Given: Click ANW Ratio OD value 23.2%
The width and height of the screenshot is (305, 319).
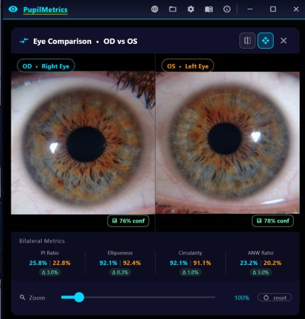Looking at the screenshot, I should 249,263.
